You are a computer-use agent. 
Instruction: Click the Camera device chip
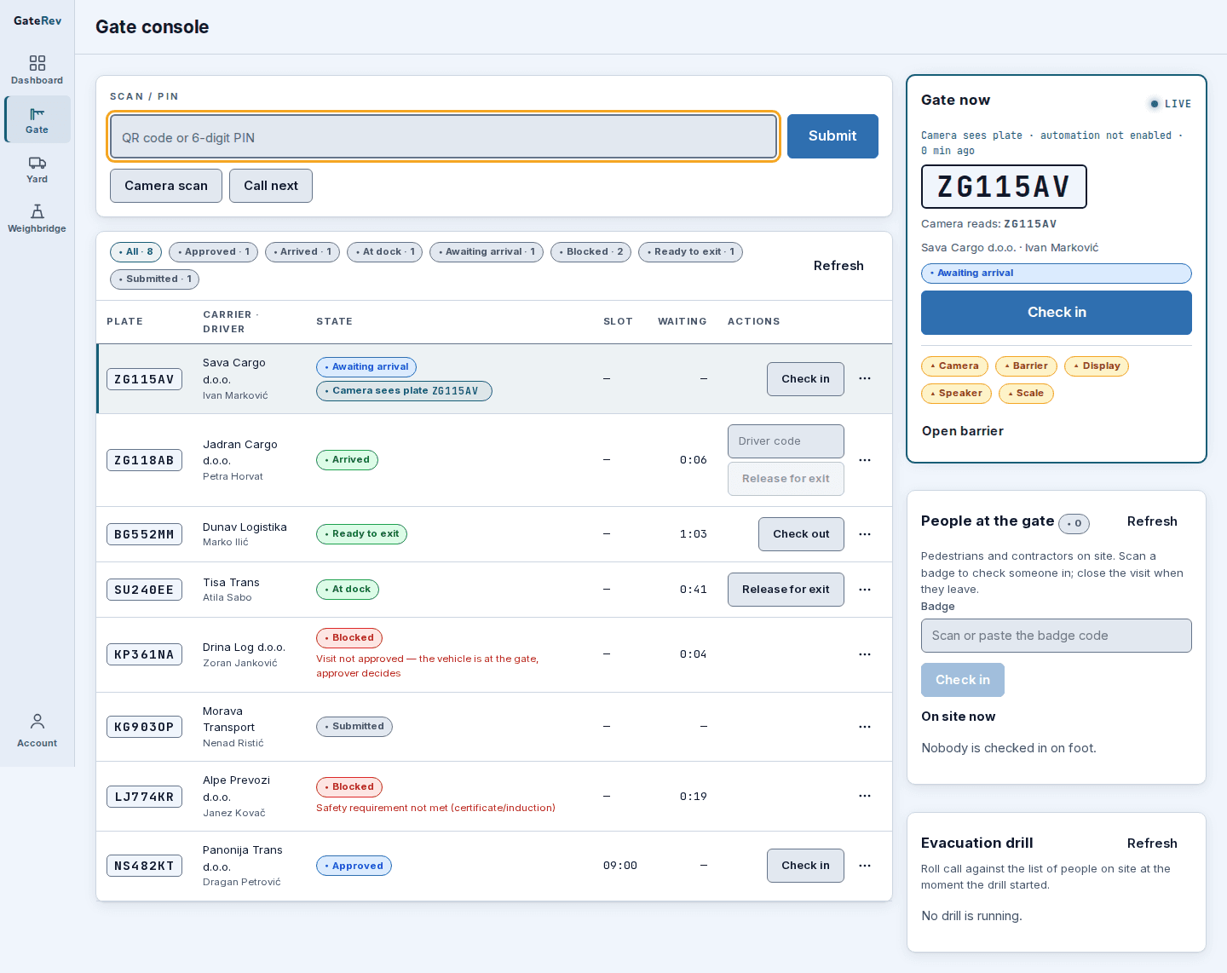click(x=954, y=366)
